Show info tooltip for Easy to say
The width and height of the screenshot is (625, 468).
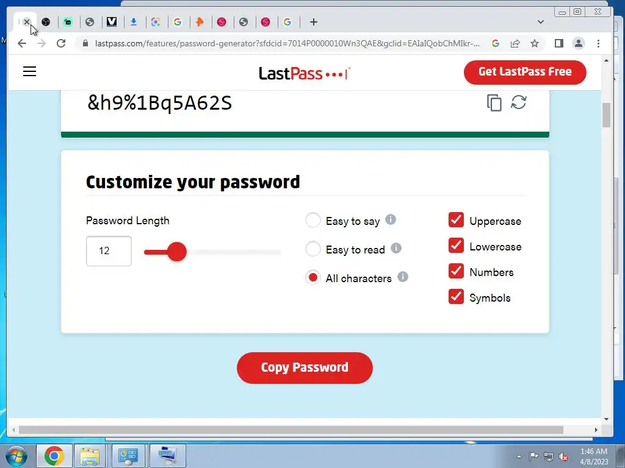(391, 219)
